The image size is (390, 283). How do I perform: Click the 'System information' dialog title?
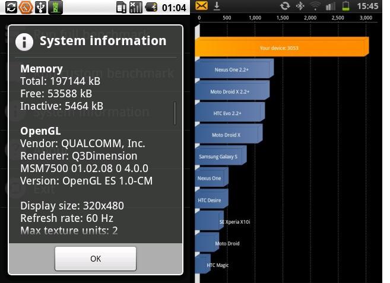pyautogui.click(x=103, y=41)
